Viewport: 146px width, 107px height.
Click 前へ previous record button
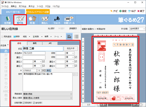[x=103, y=105]
